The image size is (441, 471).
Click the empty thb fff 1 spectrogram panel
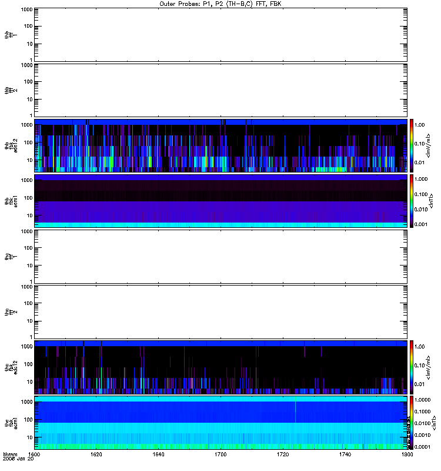221,35
